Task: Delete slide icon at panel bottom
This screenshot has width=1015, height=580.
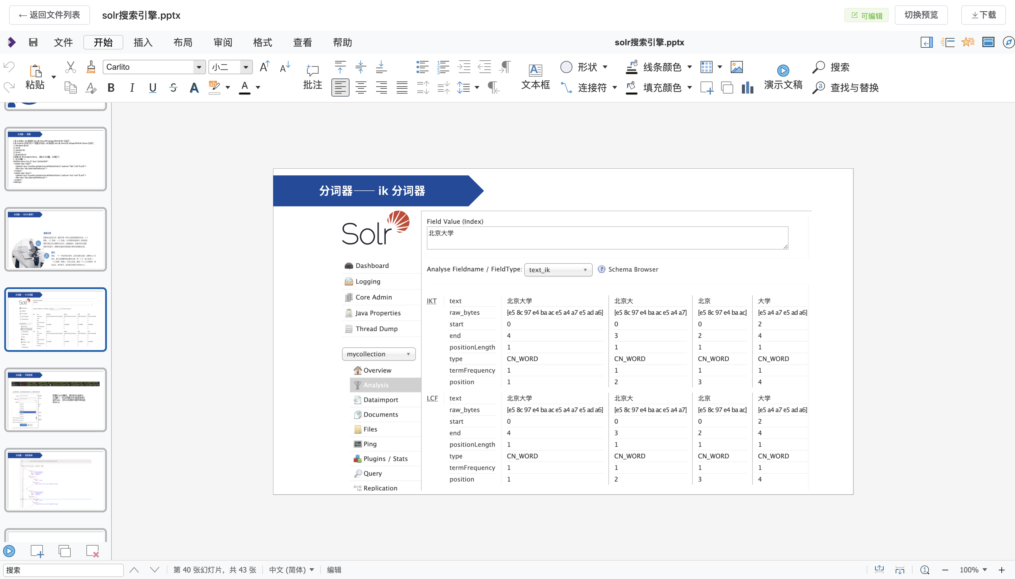Action: tap(92, 551)
